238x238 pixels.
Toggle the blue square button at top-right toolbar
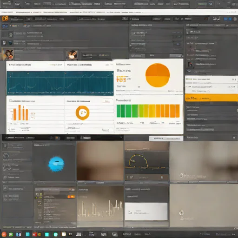[225, 19]
